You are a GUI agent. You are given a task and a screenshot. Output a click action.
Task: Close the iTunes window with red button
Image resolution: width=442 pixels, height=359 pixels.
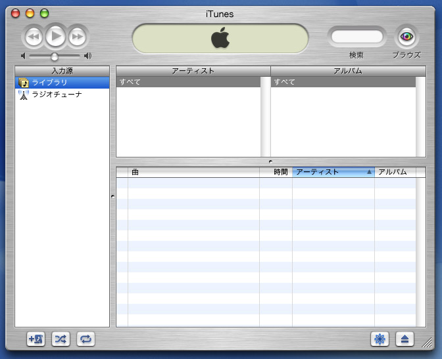click(x=15, y=13)
